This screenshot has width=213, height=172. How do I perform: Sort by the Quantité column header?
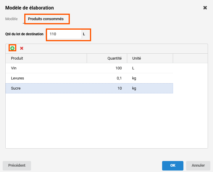click(x=107, y=58)
